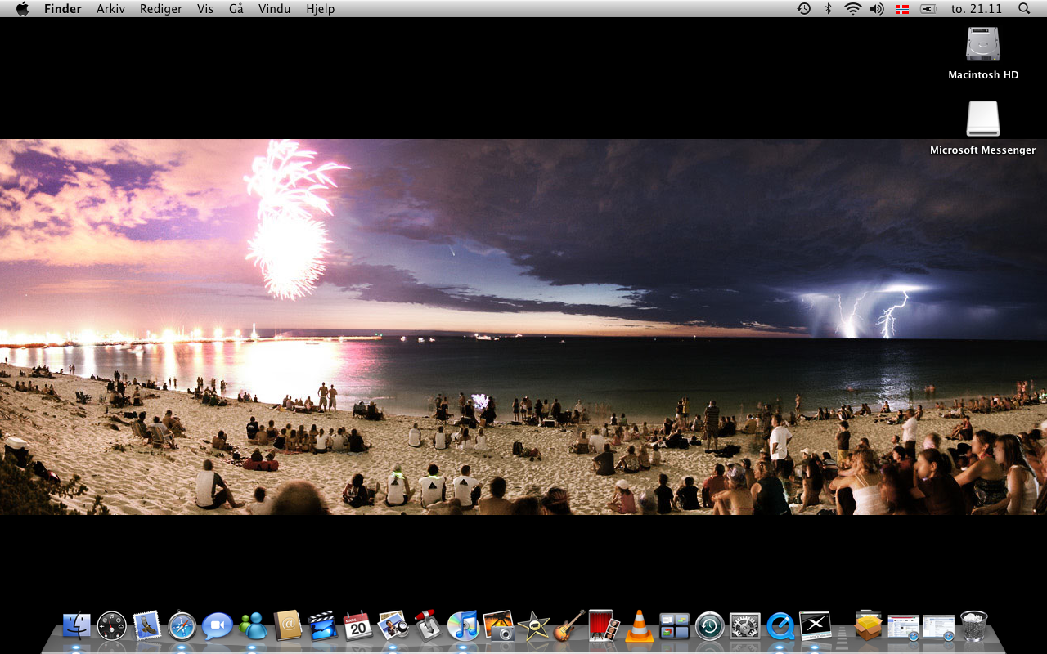This screenshot has width=1047, height=654.
Task: Launch GarageBand guitar icon
Action: 569,626
